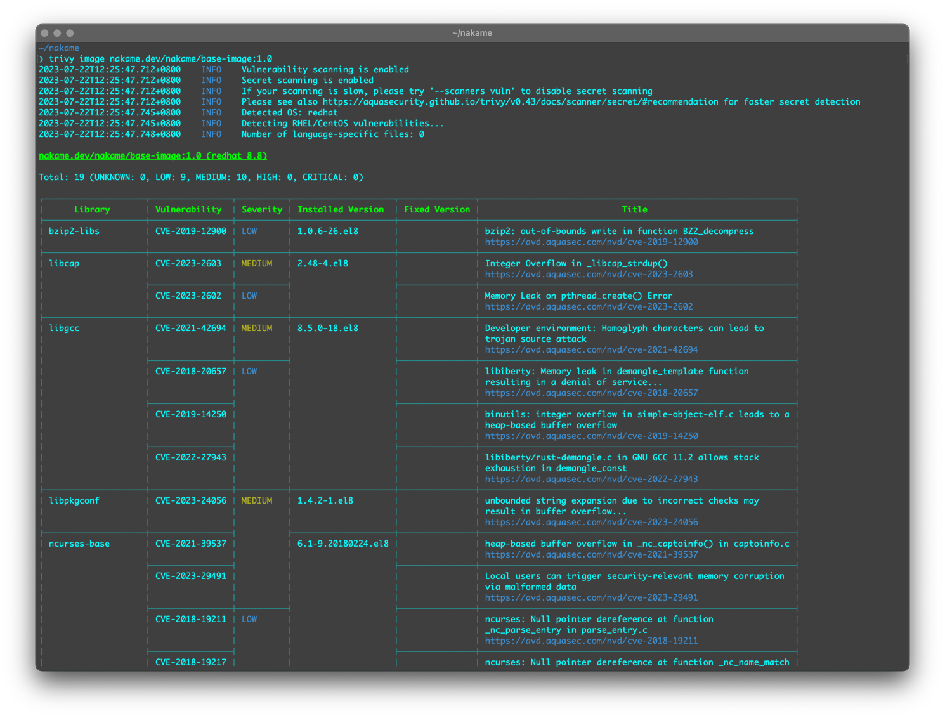Click the close window button

coord(44,33)
